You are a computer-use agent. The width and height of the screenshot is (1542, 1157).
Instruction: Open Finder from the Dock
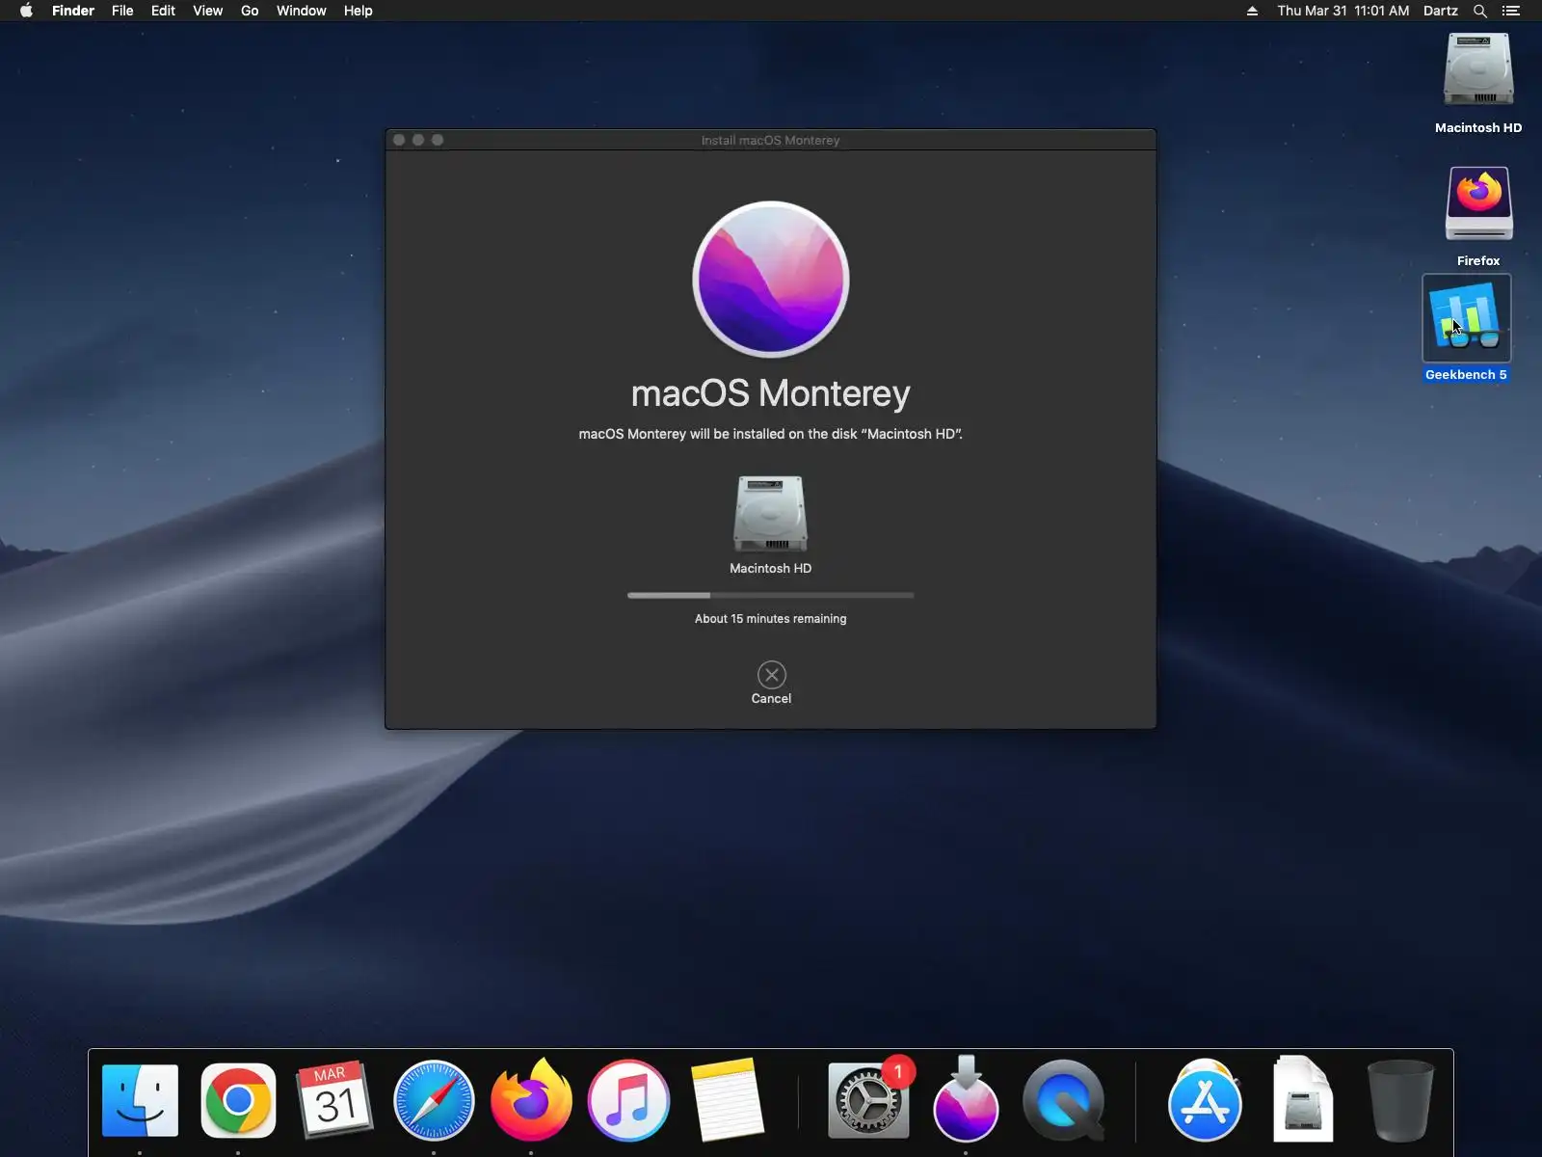click(140, 1100)
